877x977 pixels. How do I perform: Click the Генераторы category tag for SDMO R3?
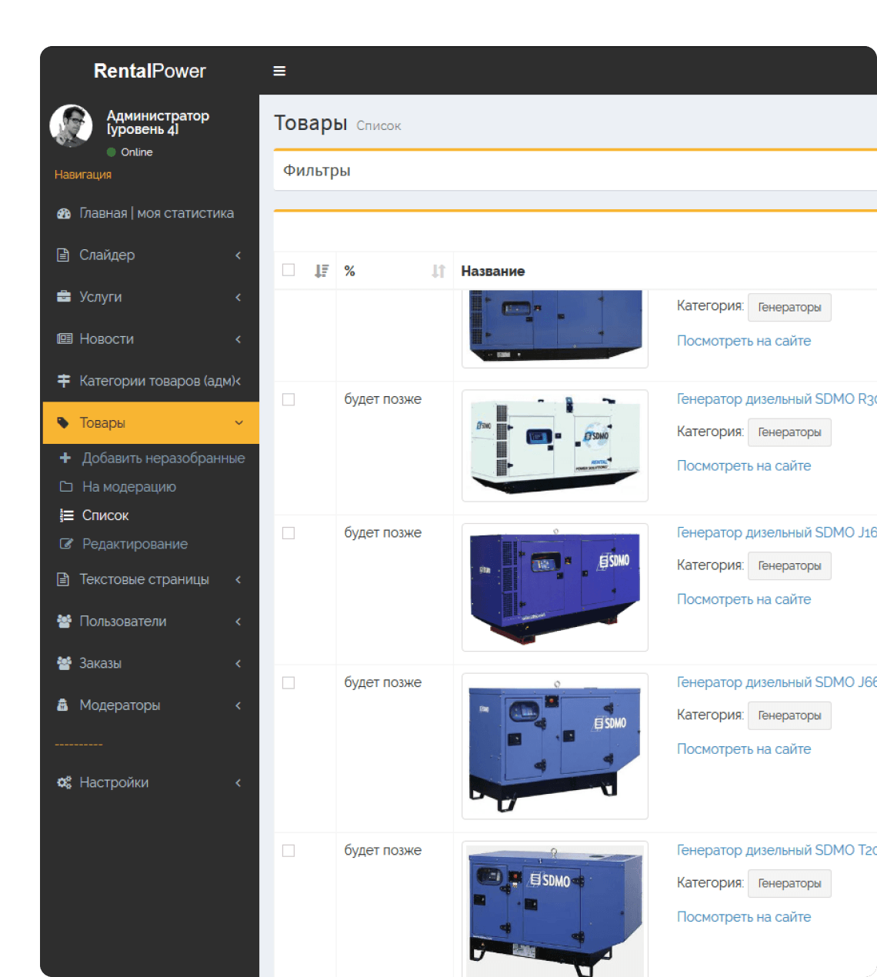click(x=789, y=432)
